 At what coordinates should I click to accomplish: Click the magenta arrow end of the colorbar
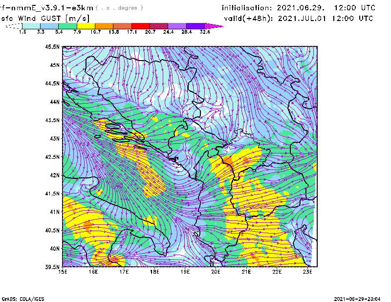(x=214, y=26)
